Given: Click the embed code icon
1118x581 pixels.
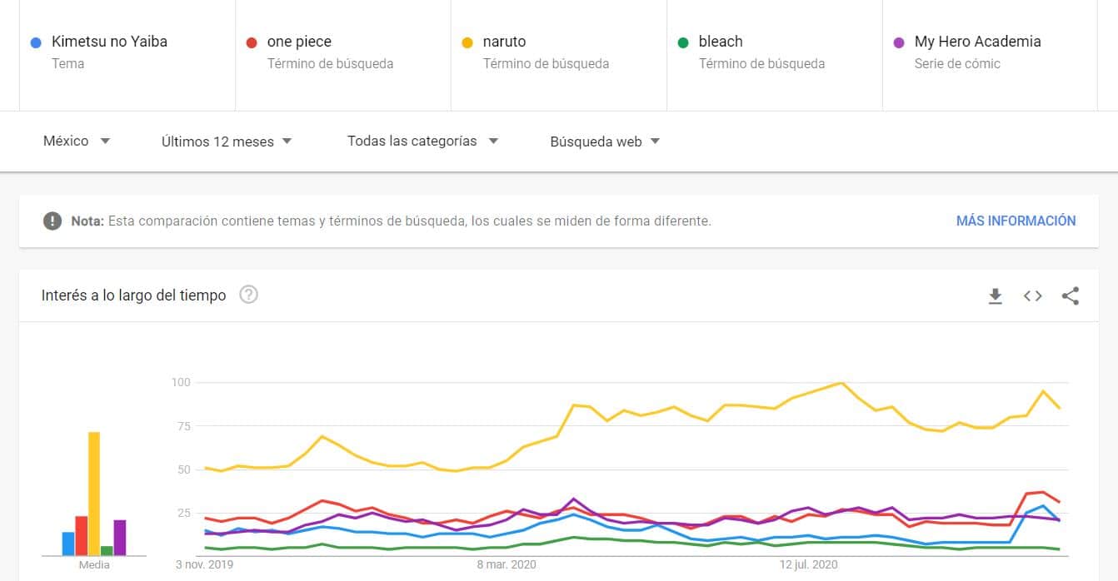Looking at the screenshot, I should [x=1033, y=295].
